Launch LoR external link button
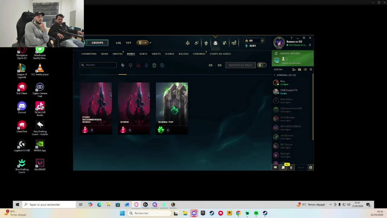Screen dimensions: 387x218 pos(144,43)
